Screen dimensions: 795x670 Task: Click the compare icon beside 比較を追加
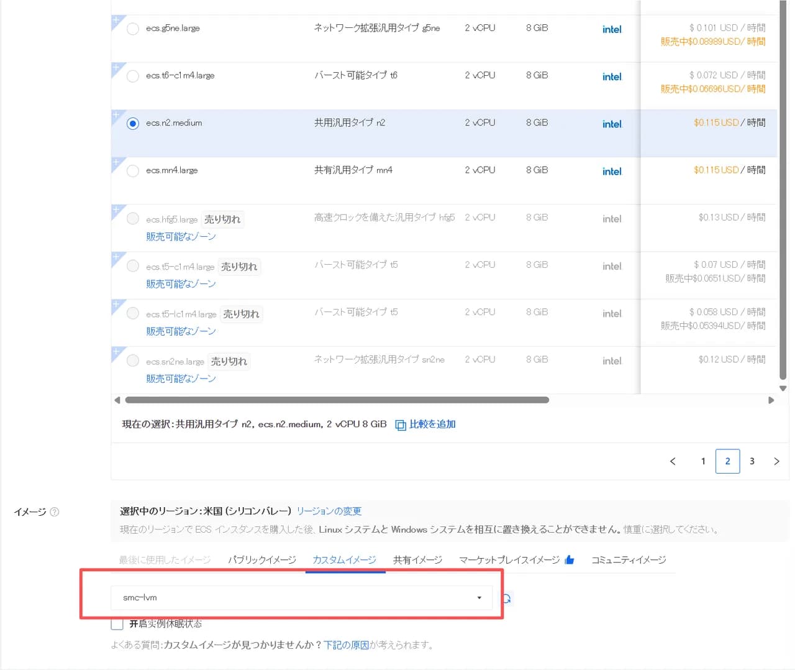click(401, 424)
